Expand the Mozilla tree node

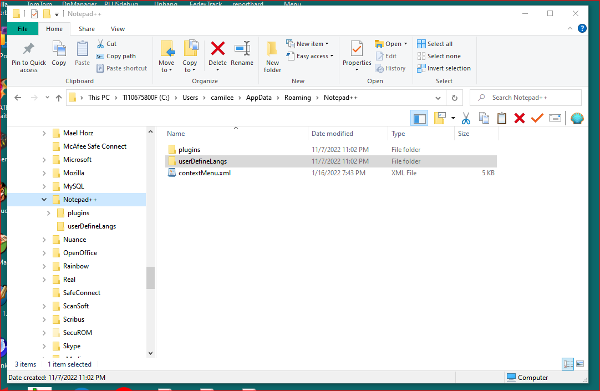(44, 173)
